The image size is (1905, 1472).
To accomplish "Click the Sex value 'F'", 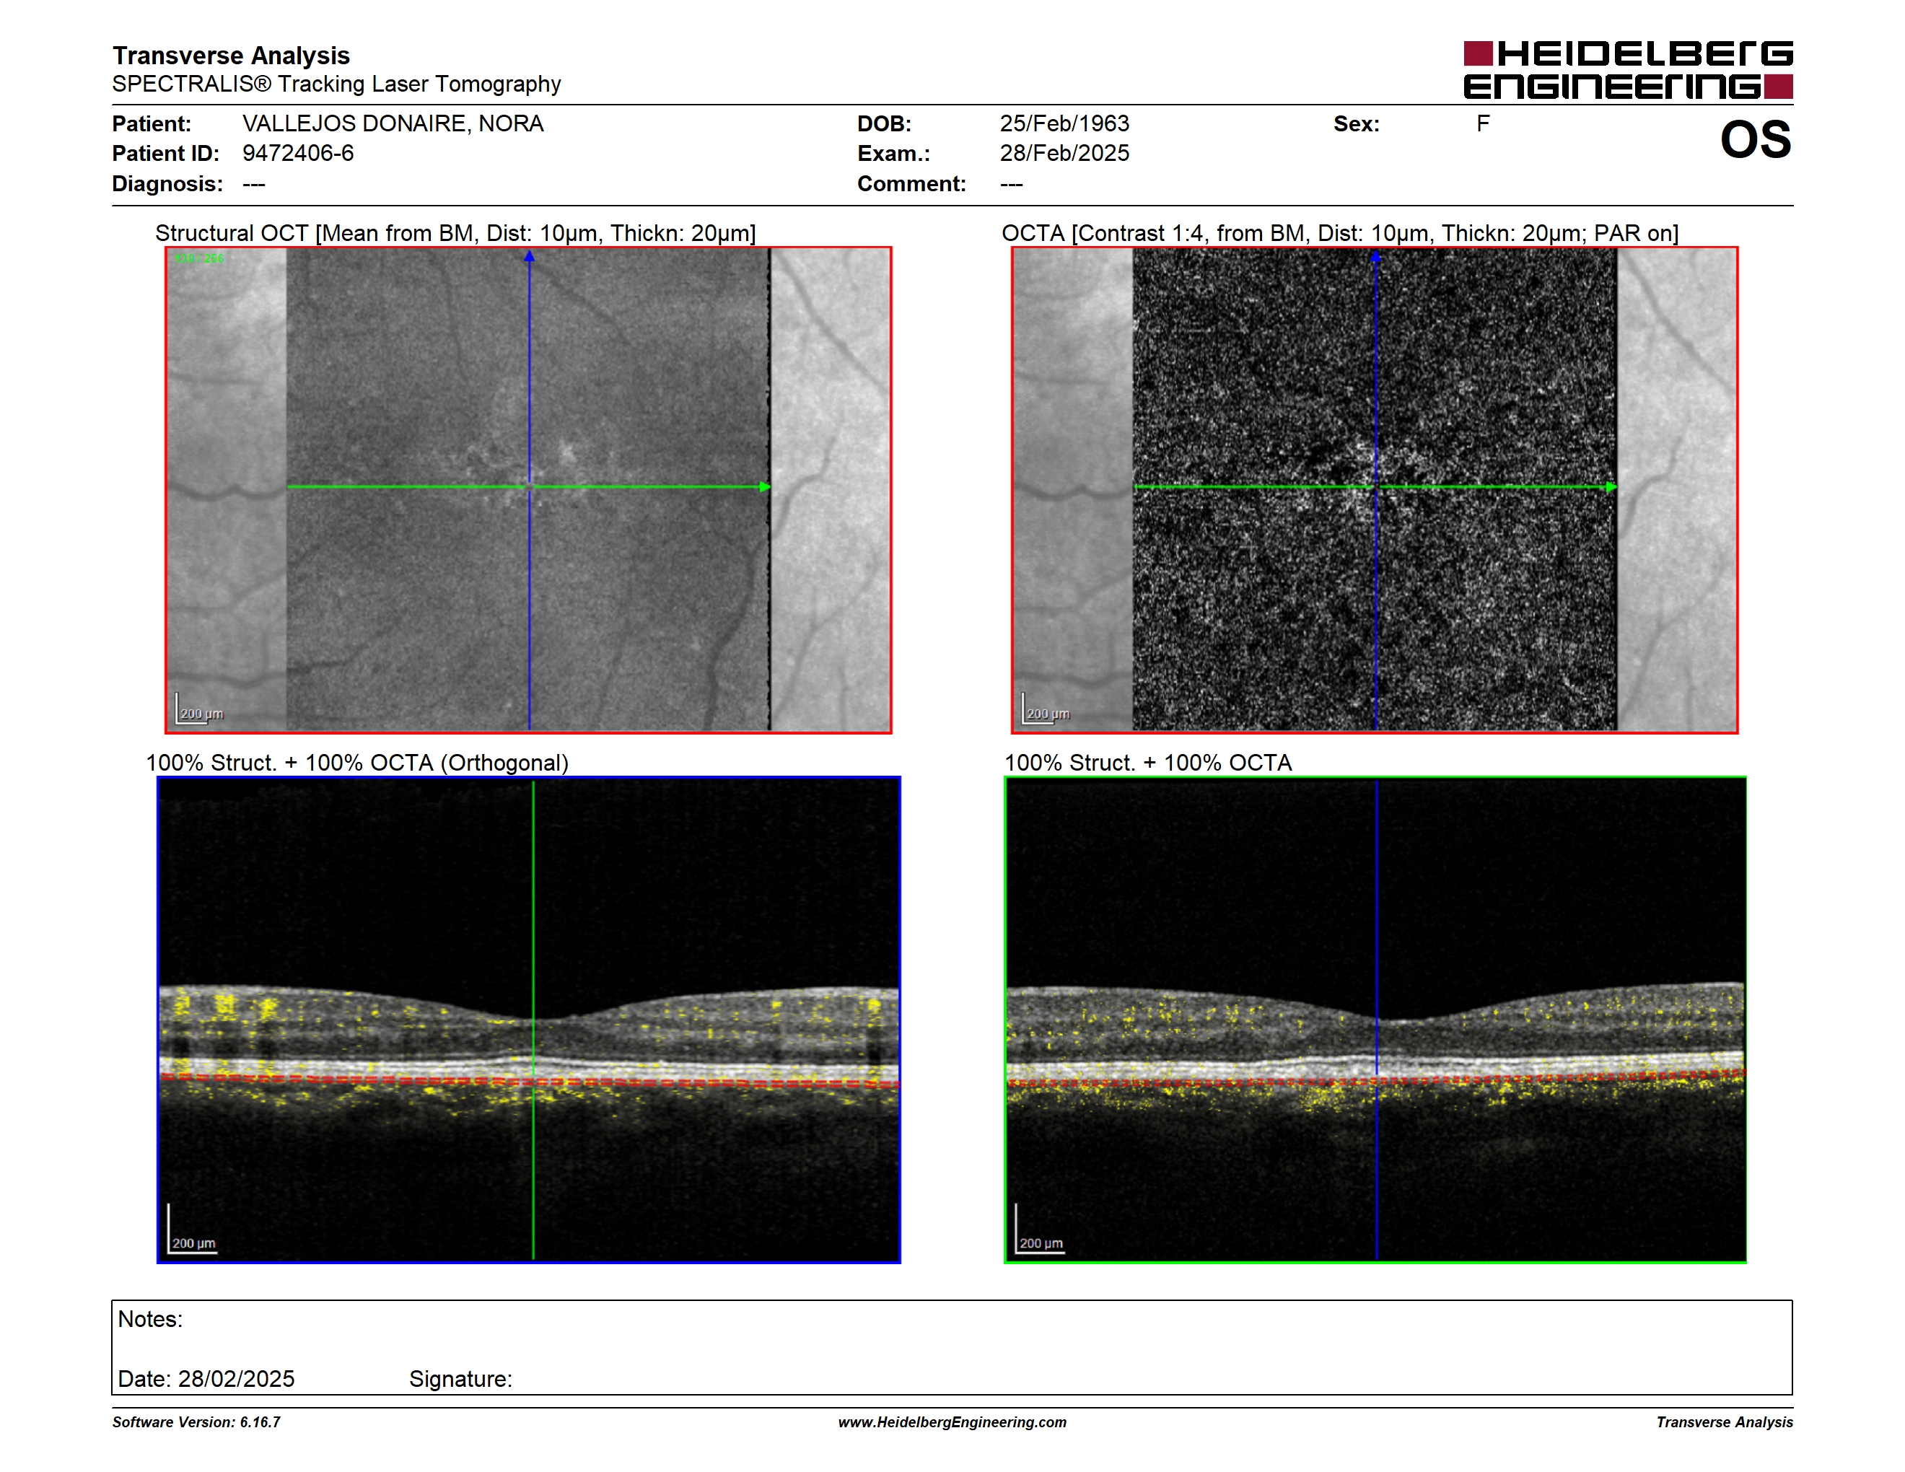I will [1483, 124].
